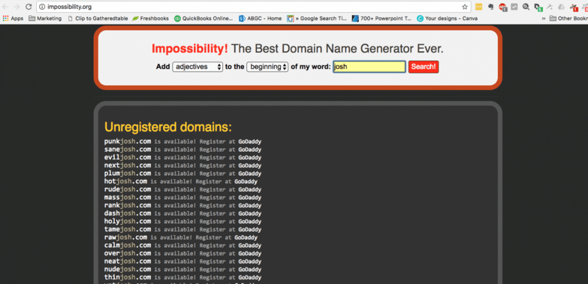The width and height of the screenshot is (588, 284).
Task: Click GoDaddy link for nextjosh.com
Action: pos(250,165)
